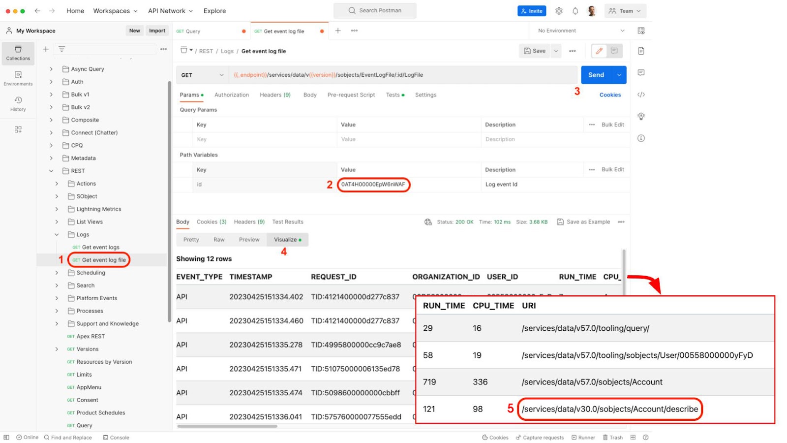787x443 pixels.
Task: Add a new request tab with plus icon
Action: [338, 31]
